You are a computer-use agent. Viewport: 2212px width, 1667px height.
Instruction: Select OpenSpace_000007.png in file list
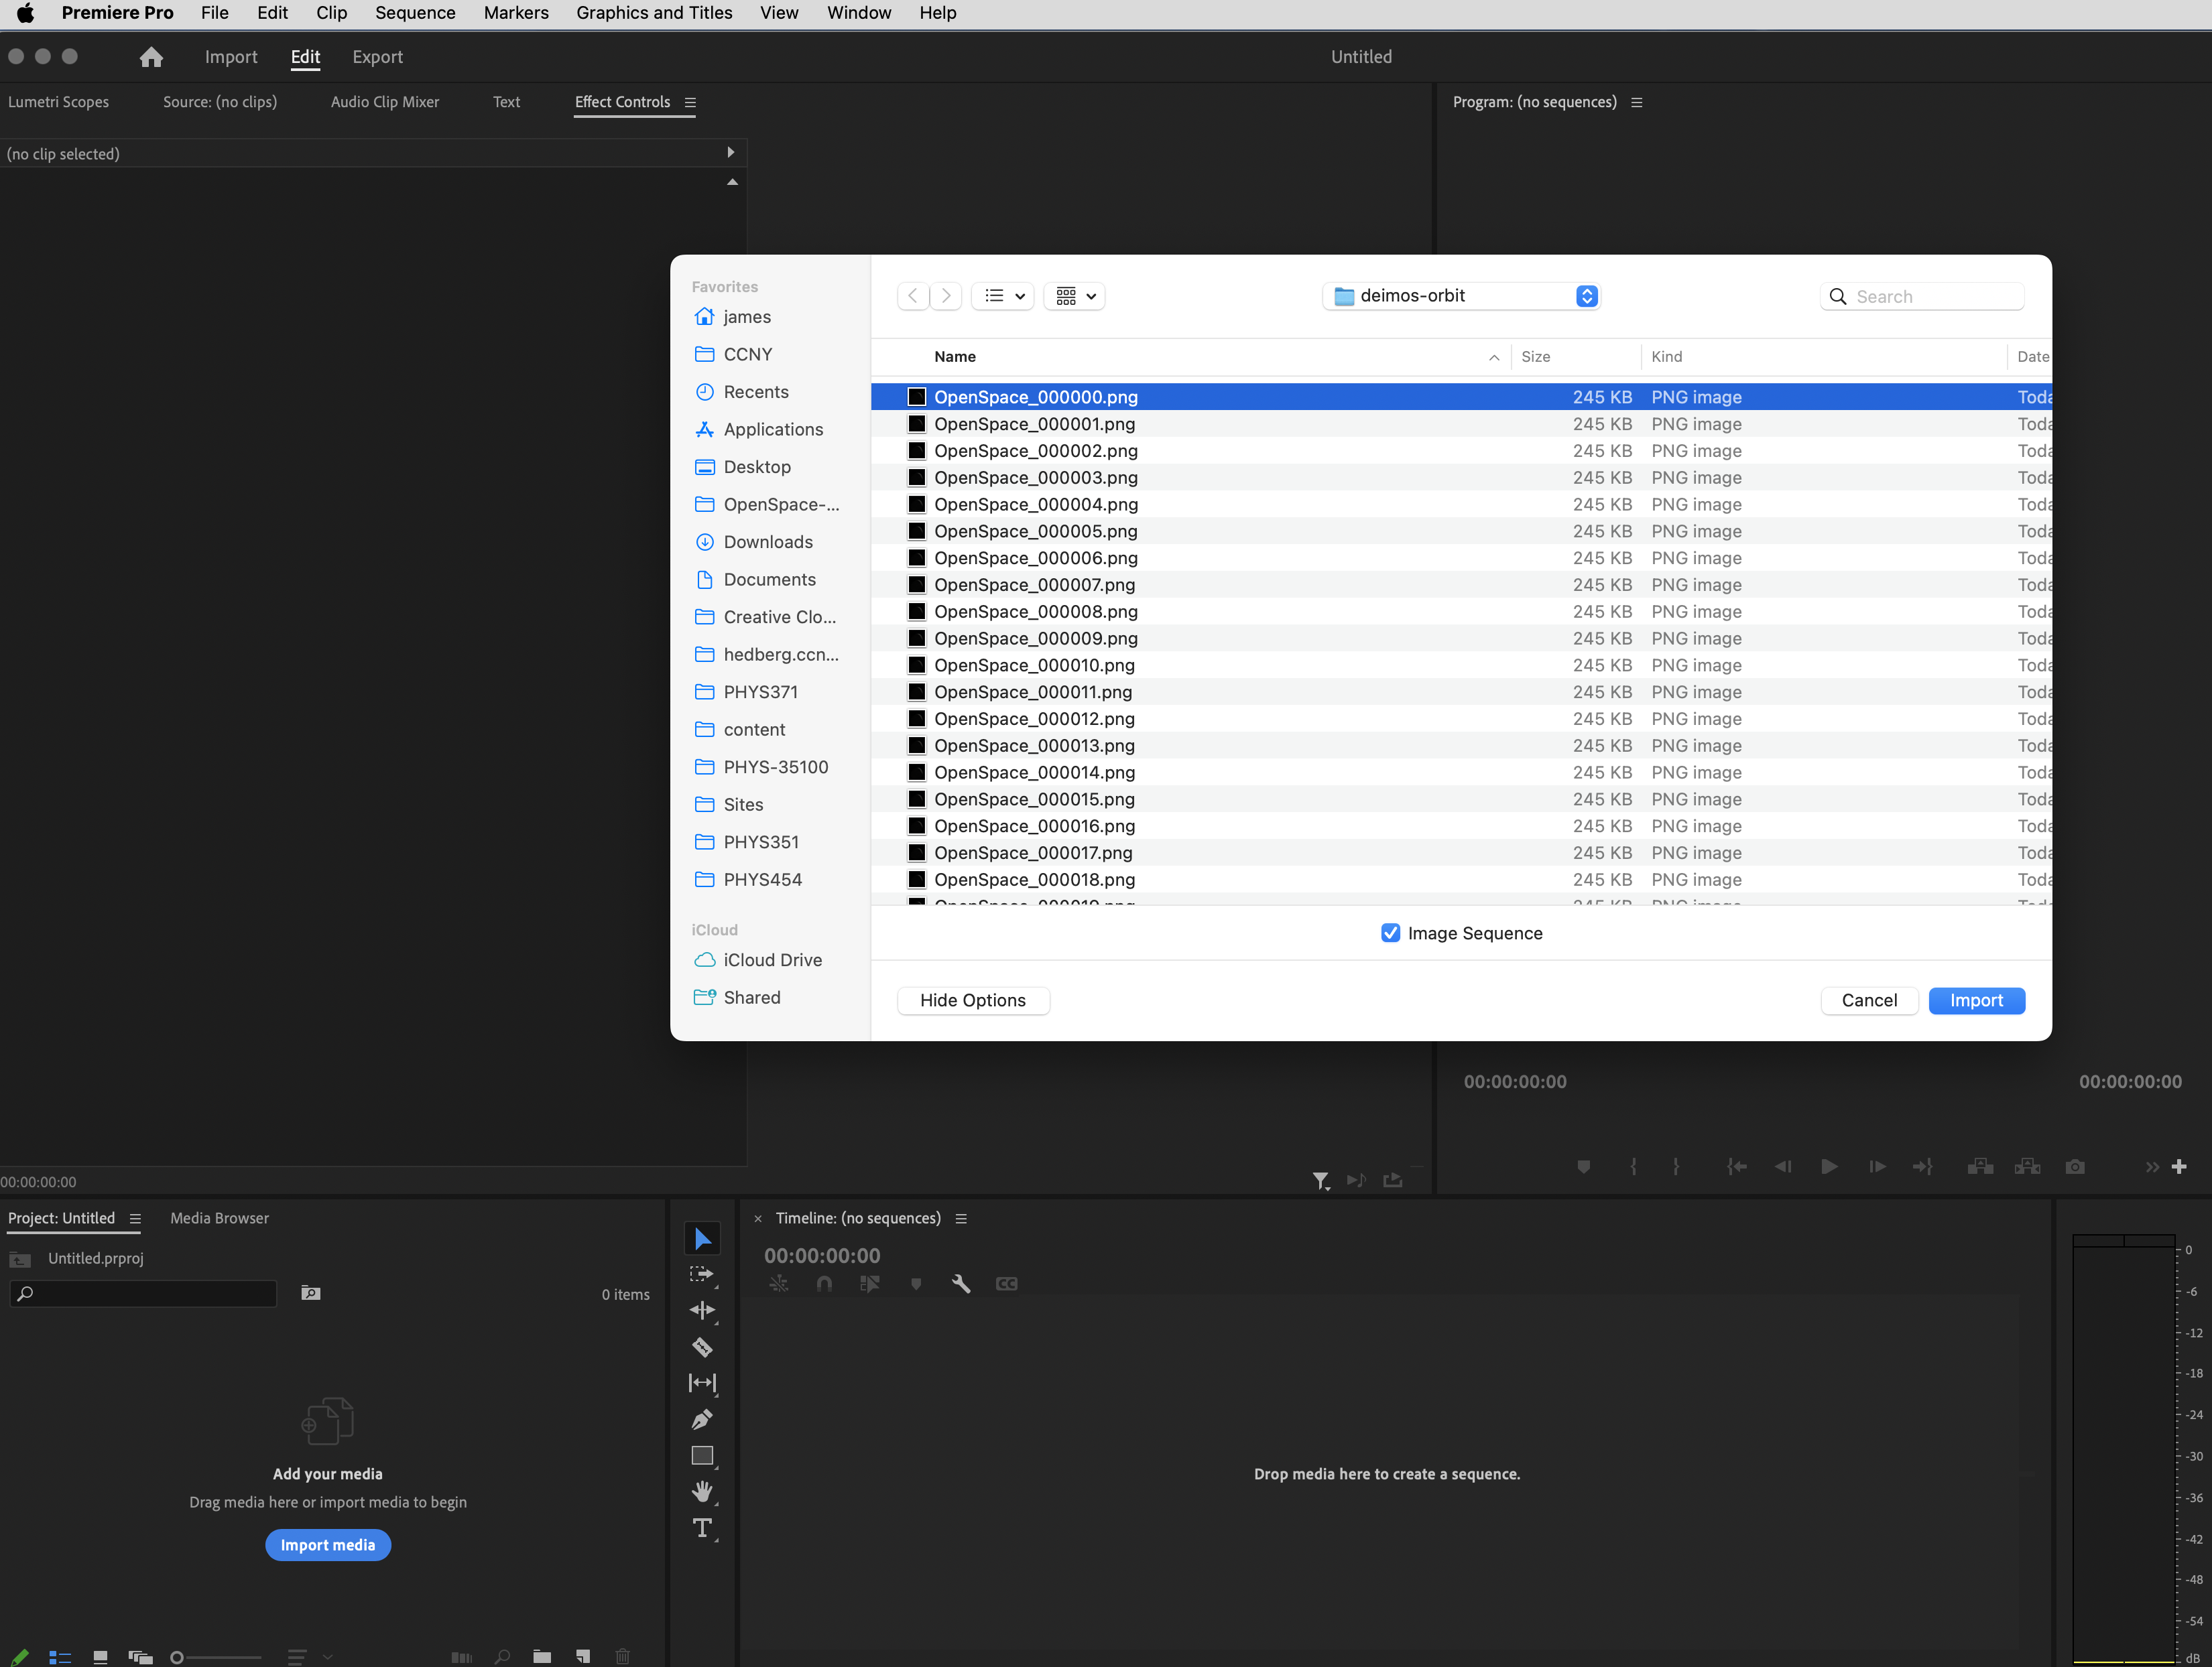pyautogui.click(x=1034, y=585)
